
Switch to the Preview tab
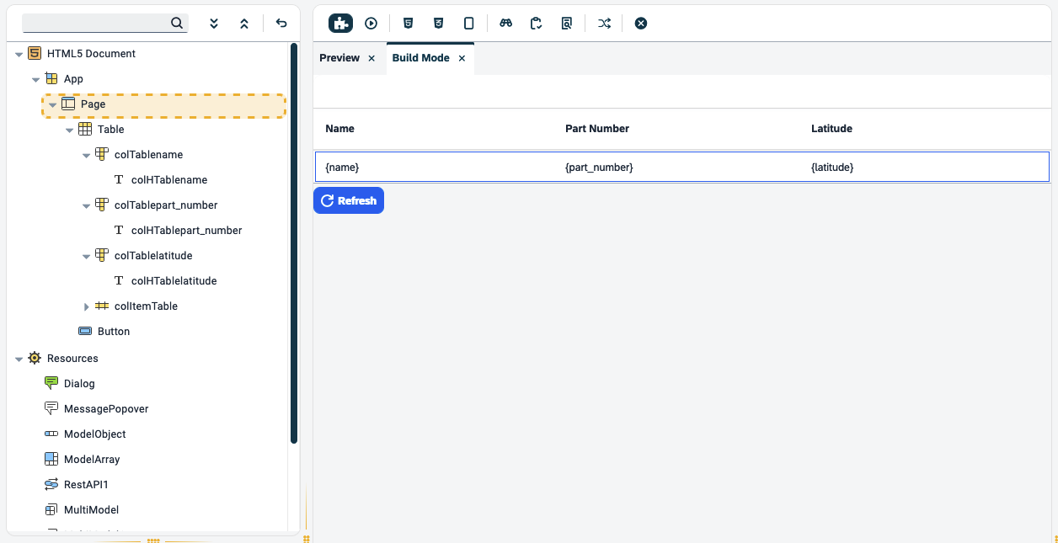(x=339, y=57)
